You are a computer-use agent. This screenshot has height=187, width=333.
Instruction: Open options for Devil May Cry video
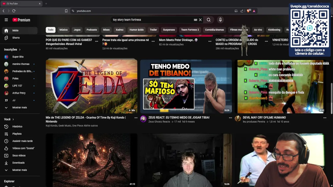(x=325, y=118)
